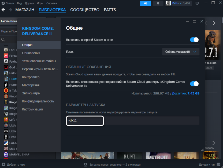The width and height of the screenshot is (223, 168).
Task: Go forward with the right arrow
Action: [x=10, y=10]
